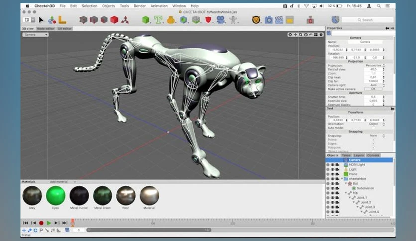The height and width of the screenshot is (241, 416).
Task: Toggle eye visibility for Subdivision
Action: [x=332, y=188]
